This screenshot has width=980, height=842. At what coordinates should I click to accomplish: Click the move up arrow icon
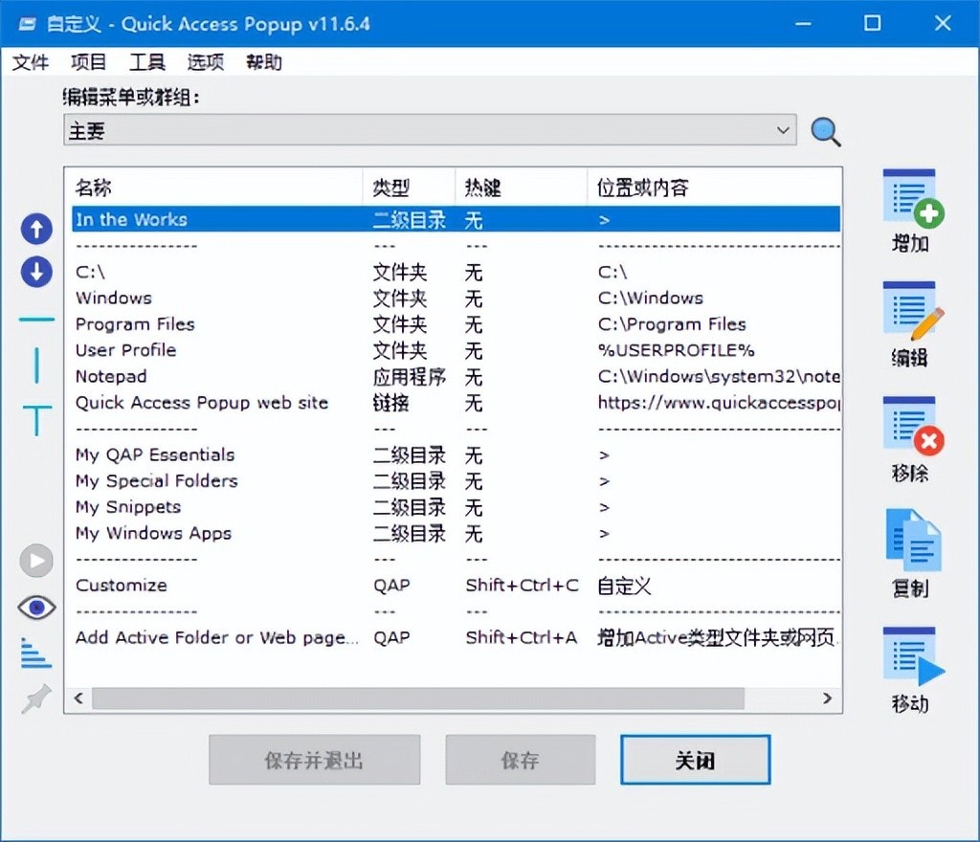(36, 229)
